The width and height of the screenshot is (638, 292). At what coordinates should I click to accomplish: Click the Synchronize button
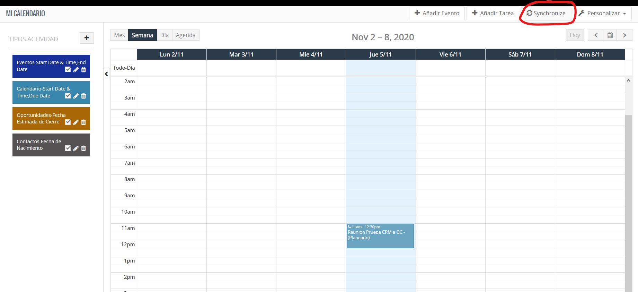pyautogui.click(x=546, y=14)
